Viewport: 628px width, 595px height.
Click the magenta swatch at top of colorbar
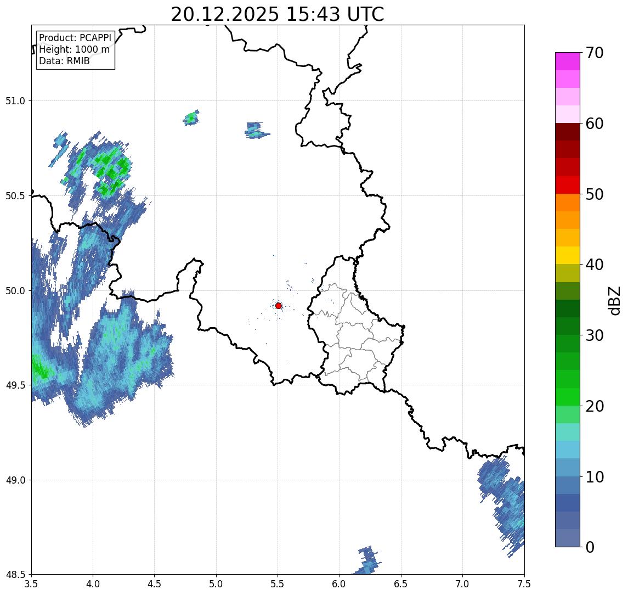568,61
